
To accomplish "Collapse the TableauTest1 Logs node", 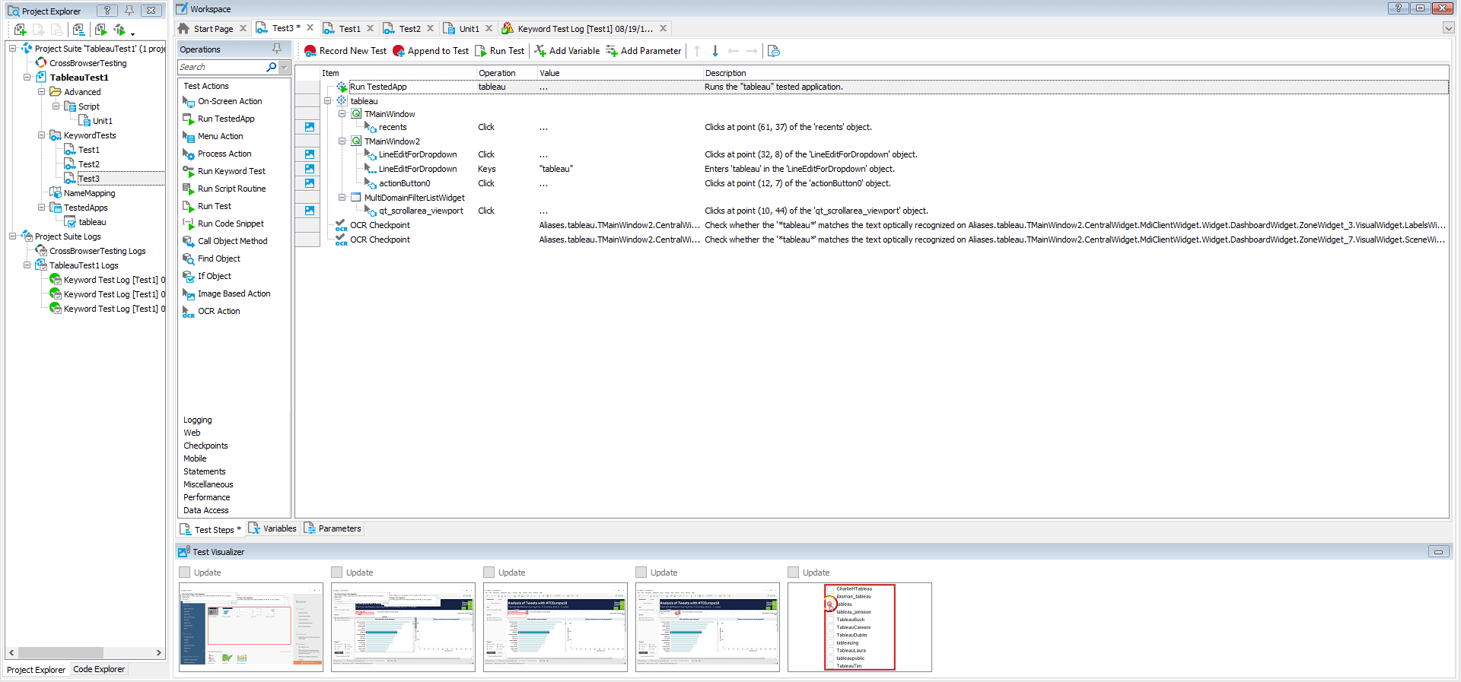I will (x=27, y=265).
